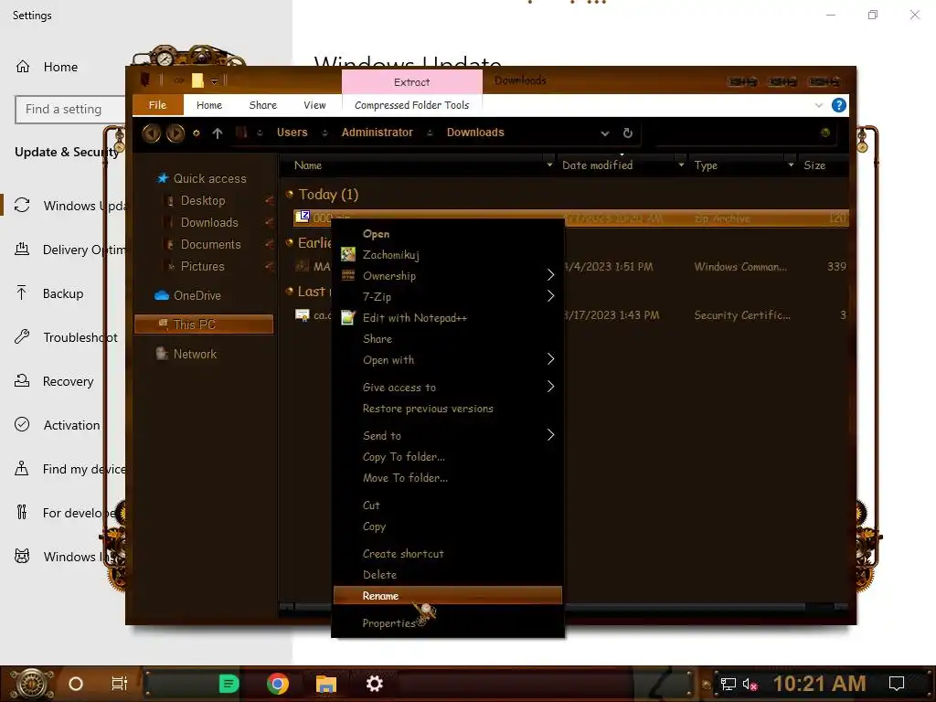This screenshot has width=936, height=702.
Task: Go up one folder level arrow
Action: [x=218, y=133]
